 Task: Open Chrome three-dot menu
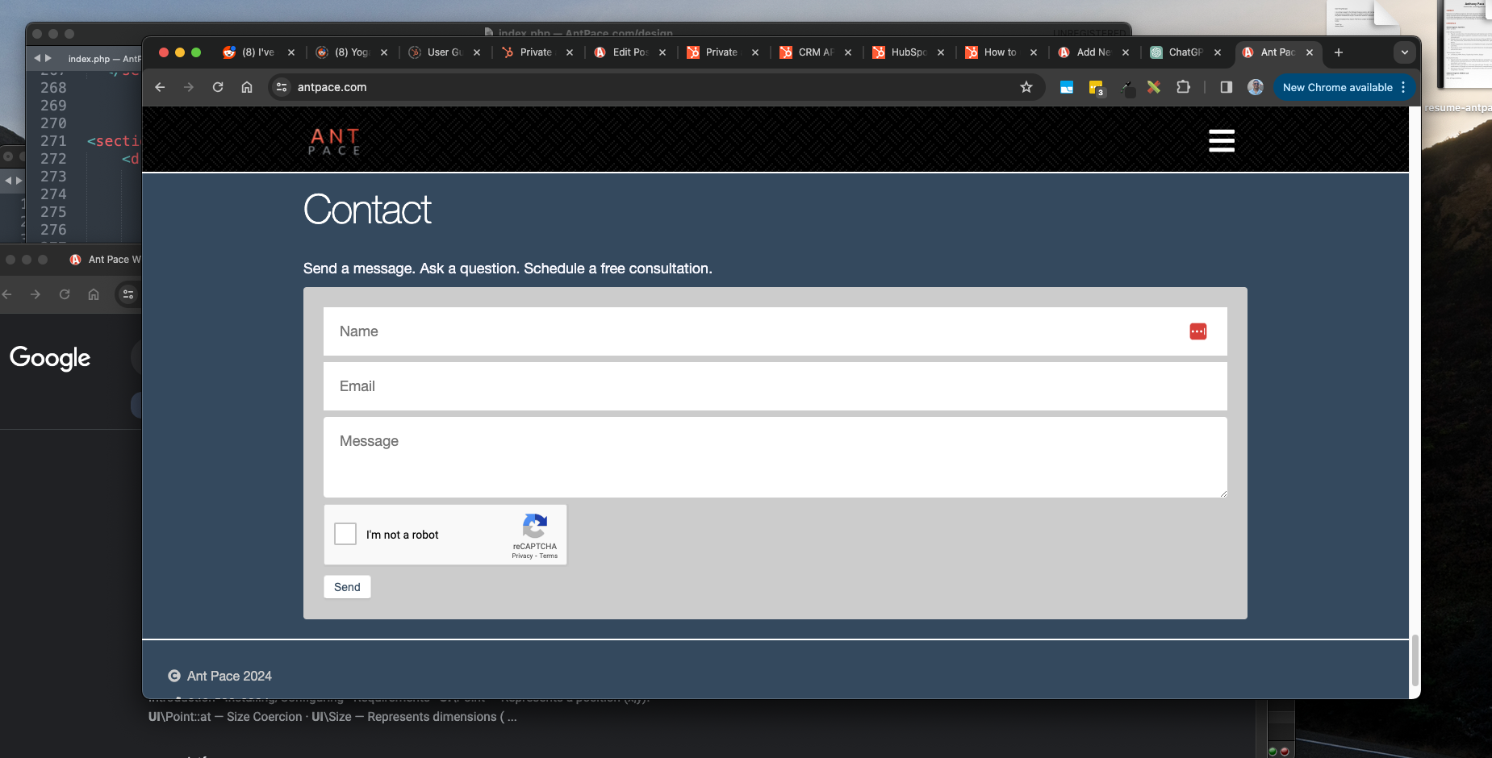[x=1403, y=87]
